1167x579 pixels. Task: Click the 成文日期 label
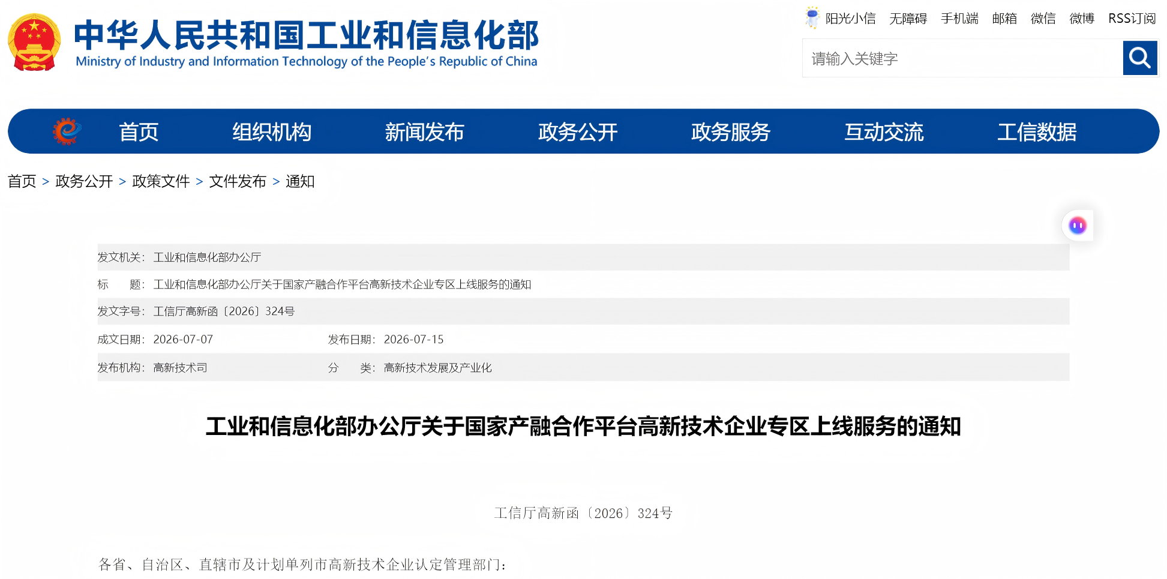pyautogui.click(x=121, y=340)
